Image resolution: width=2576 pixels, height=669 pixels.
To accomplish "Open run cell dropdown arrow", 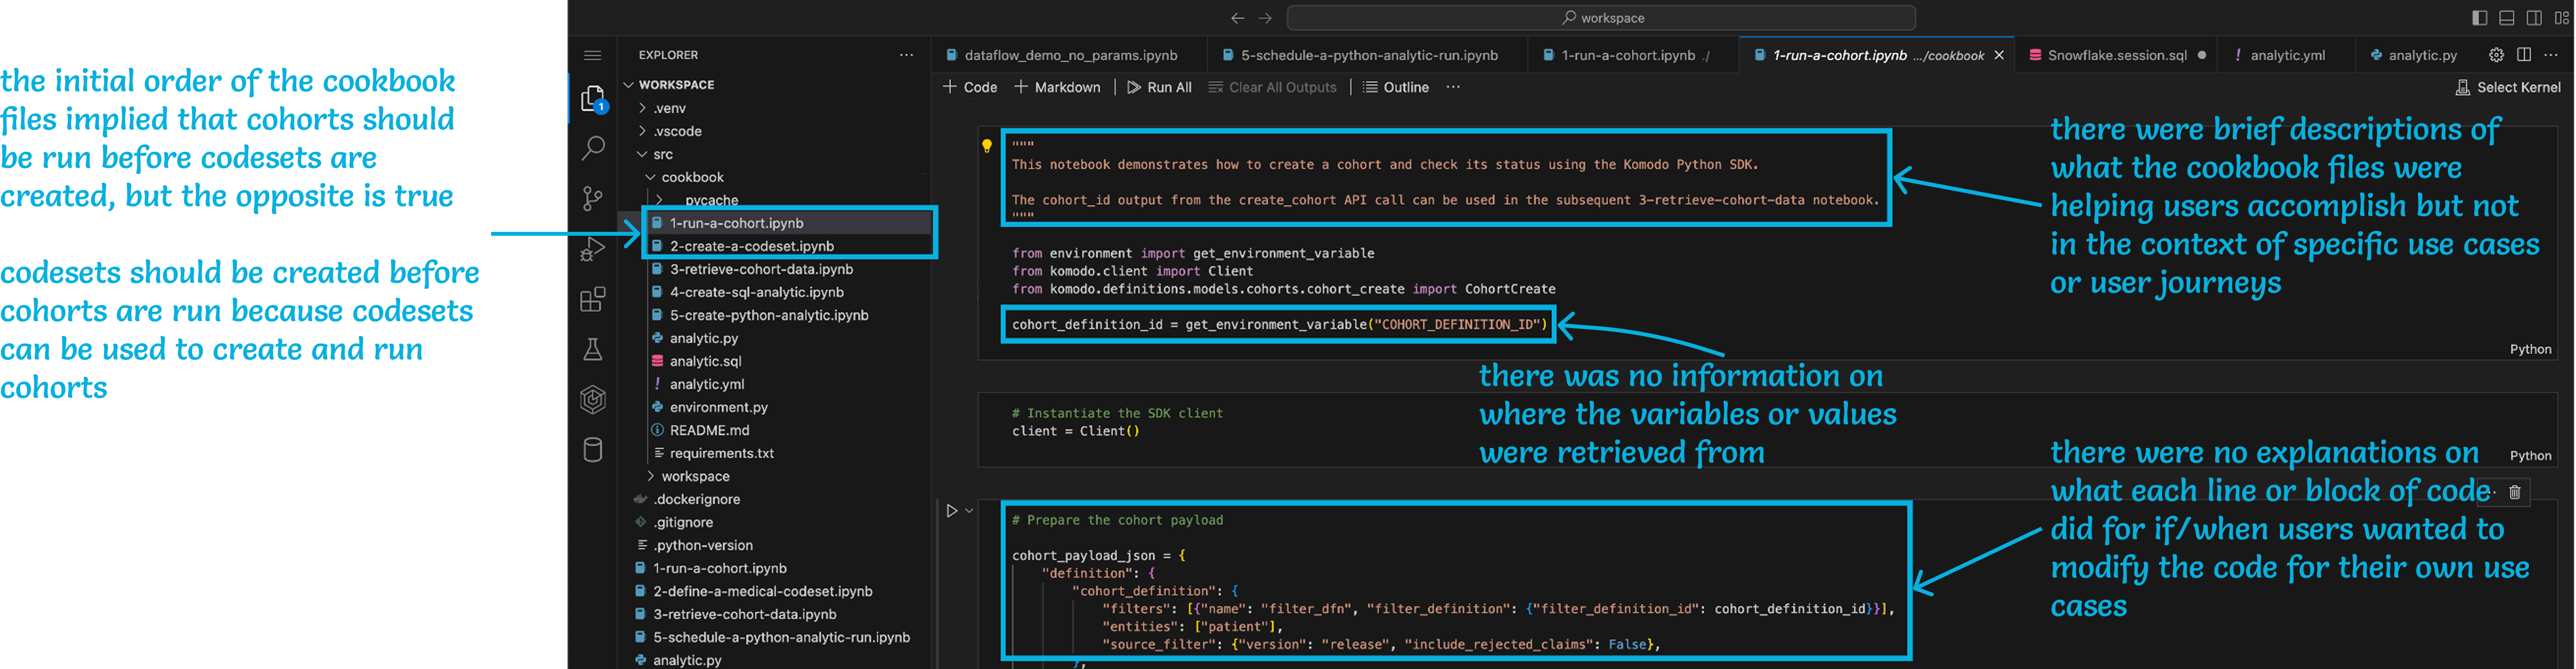I will click(x=969, y=511).
